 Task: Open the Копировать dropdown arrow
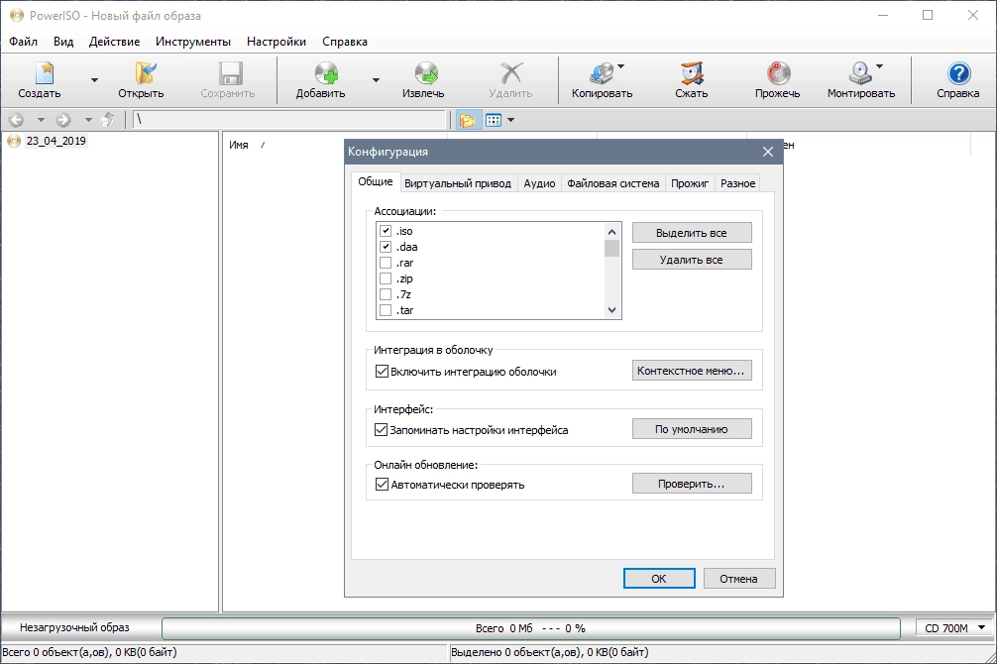(x=621, y=66)
